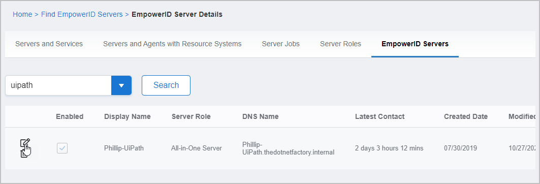Sort by the Enabled column header
This screenshot has width=540, height=184.
tap(70, 116)
